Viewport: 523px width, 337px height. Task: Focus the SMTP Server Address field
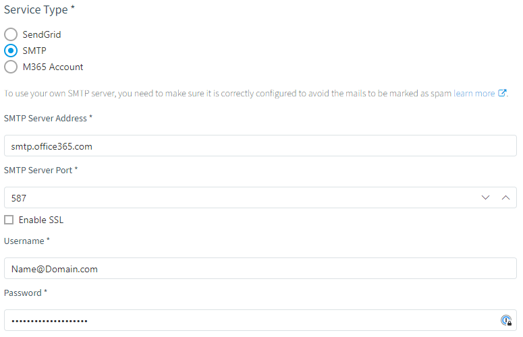[x=260, y=146]
